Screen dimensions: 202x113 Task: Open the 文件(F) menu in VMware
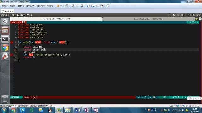(x=4, y=6)
